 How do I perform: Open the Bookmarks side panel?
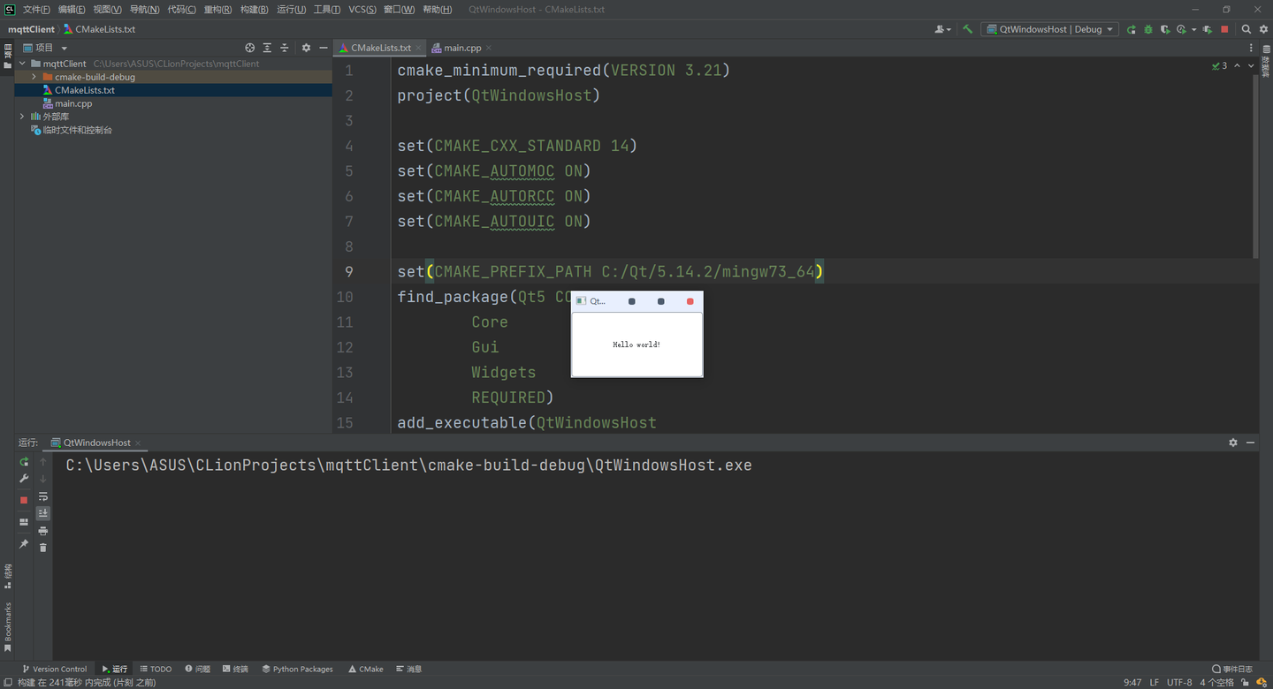click(8, 627)
